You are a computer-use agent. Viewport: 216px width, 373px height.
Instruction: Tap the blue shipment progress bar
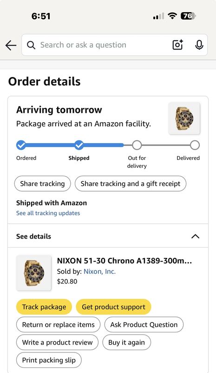click(72, 145)
